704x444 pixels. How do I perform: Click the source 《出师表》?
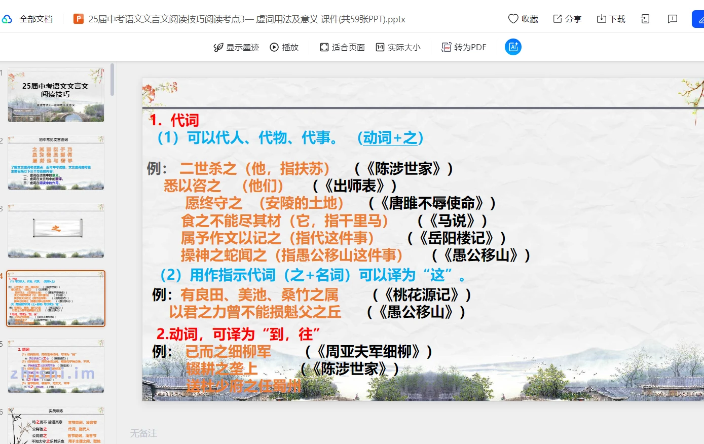point(355,186)
